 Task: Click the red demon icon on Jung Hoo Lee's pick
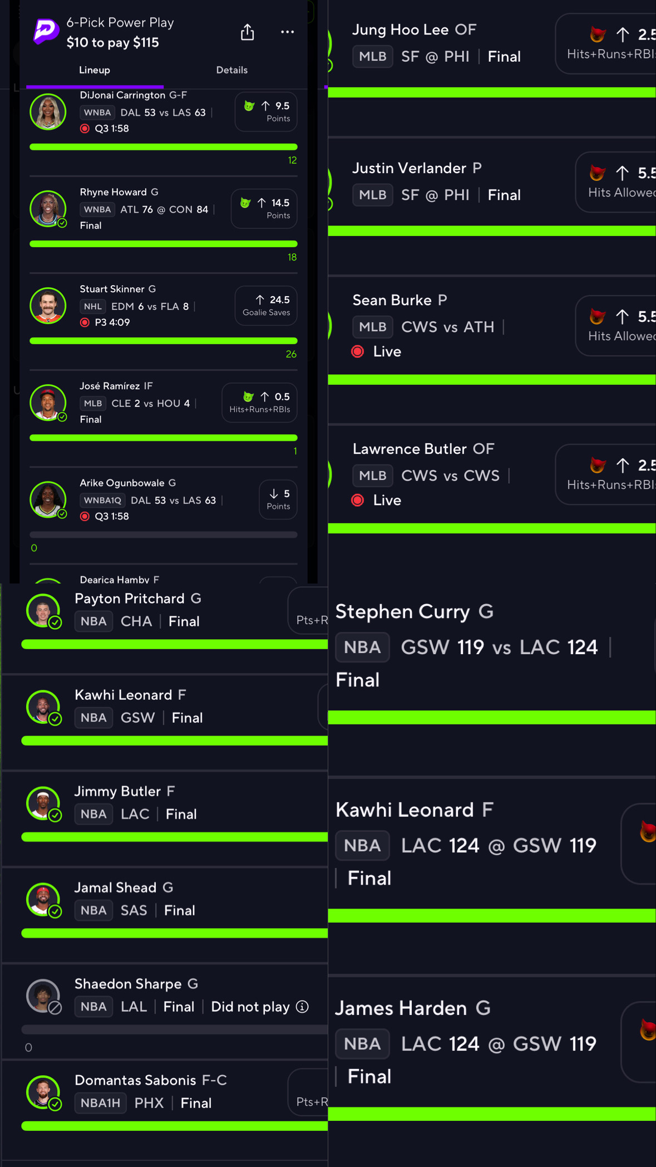[x=598, y=35]
